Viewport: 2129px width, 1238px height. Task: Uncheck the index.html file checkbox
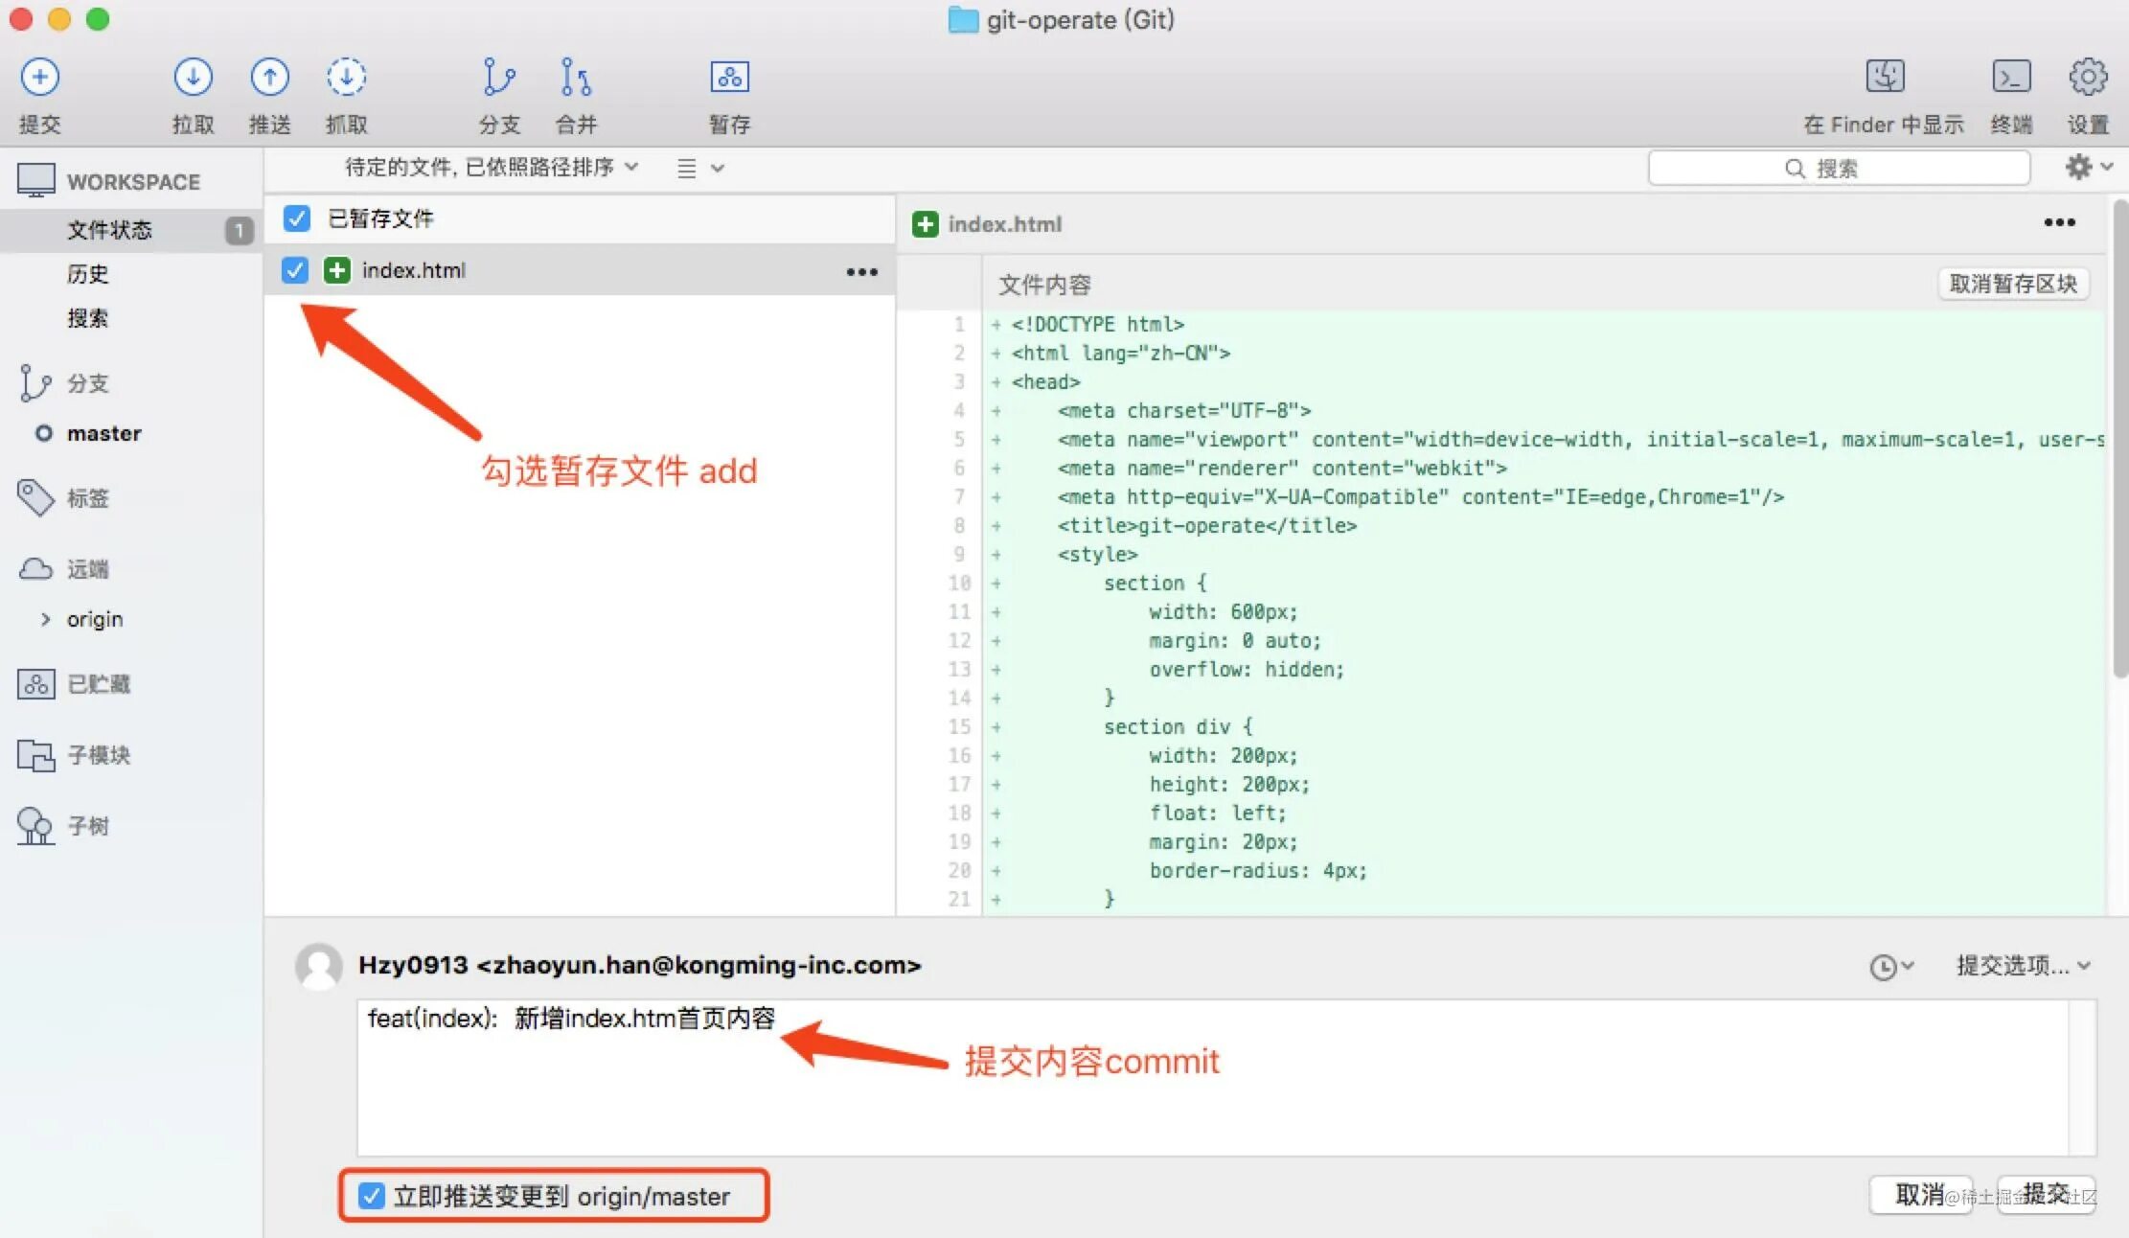click(295, 270)
